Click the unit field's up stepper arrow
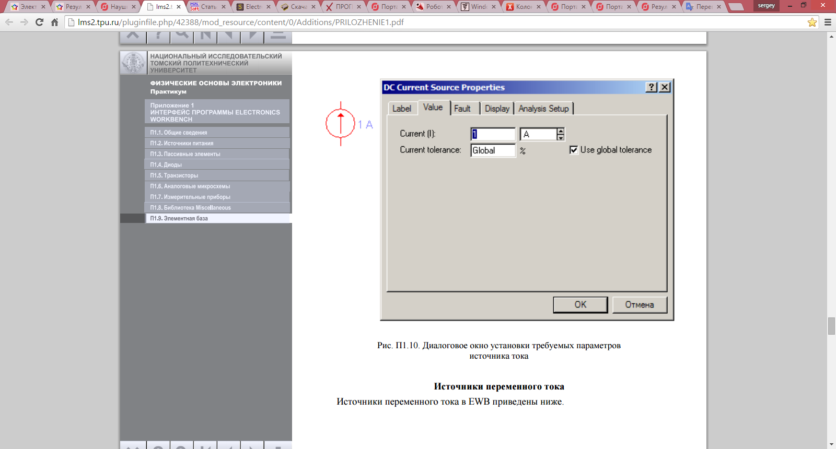Image resolution: width=836 pixels, height=449 pixels. [x=561, y=131]
